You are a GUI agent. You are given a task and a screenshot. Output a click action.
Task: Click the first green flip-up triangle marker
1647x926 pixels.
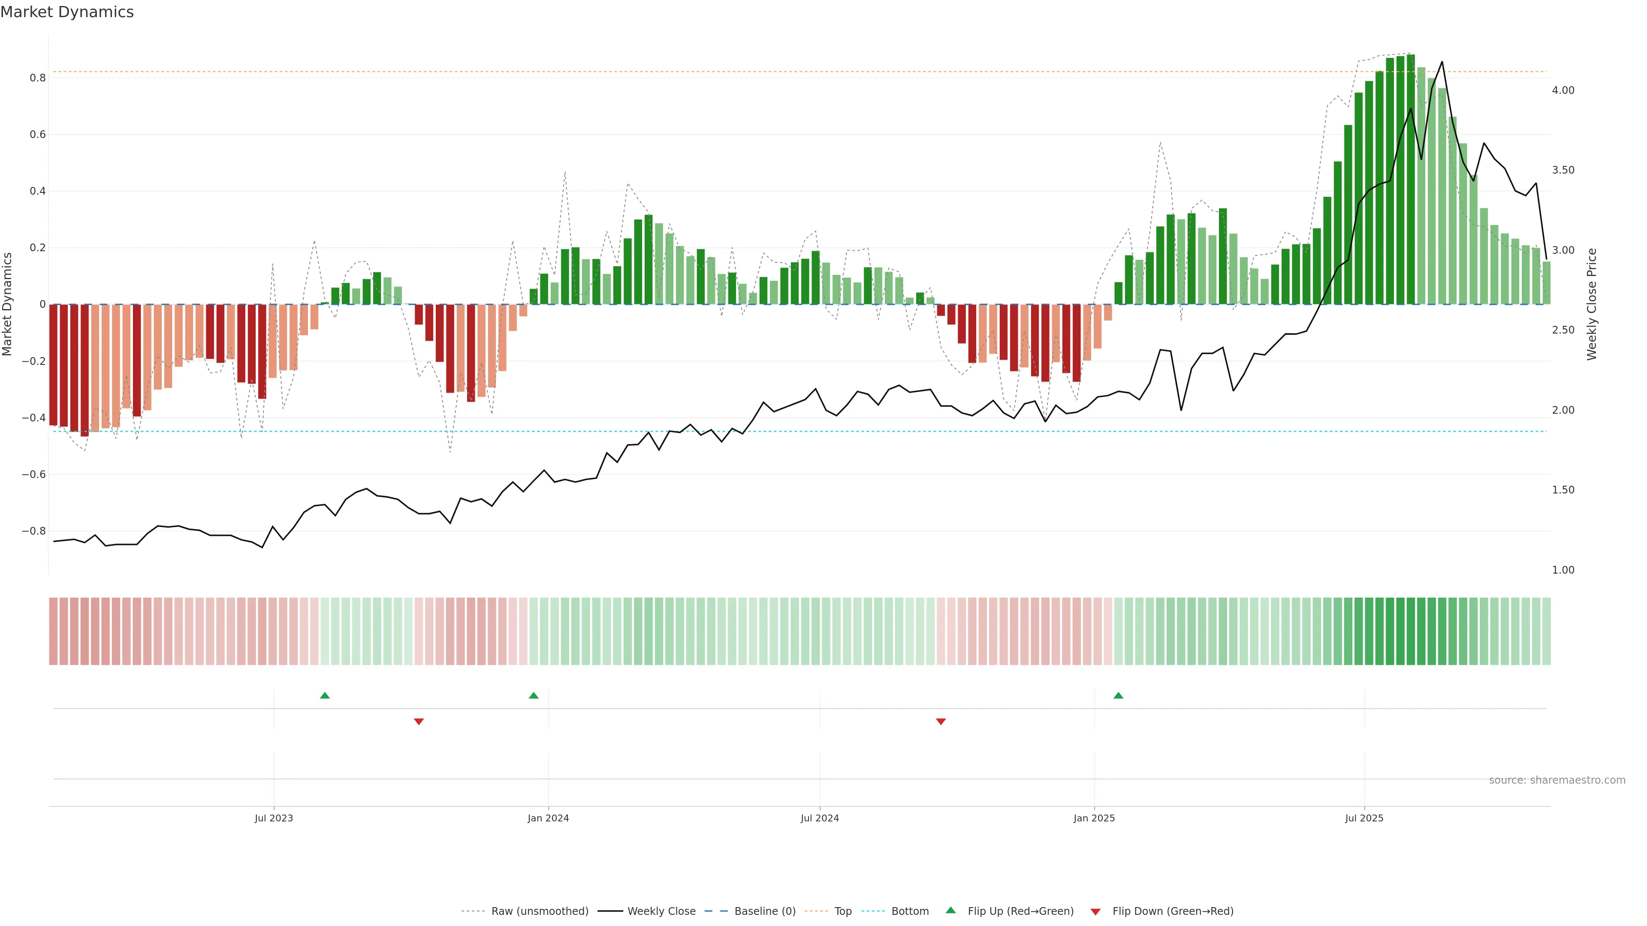pyautogui.click(x=325, y=695)
